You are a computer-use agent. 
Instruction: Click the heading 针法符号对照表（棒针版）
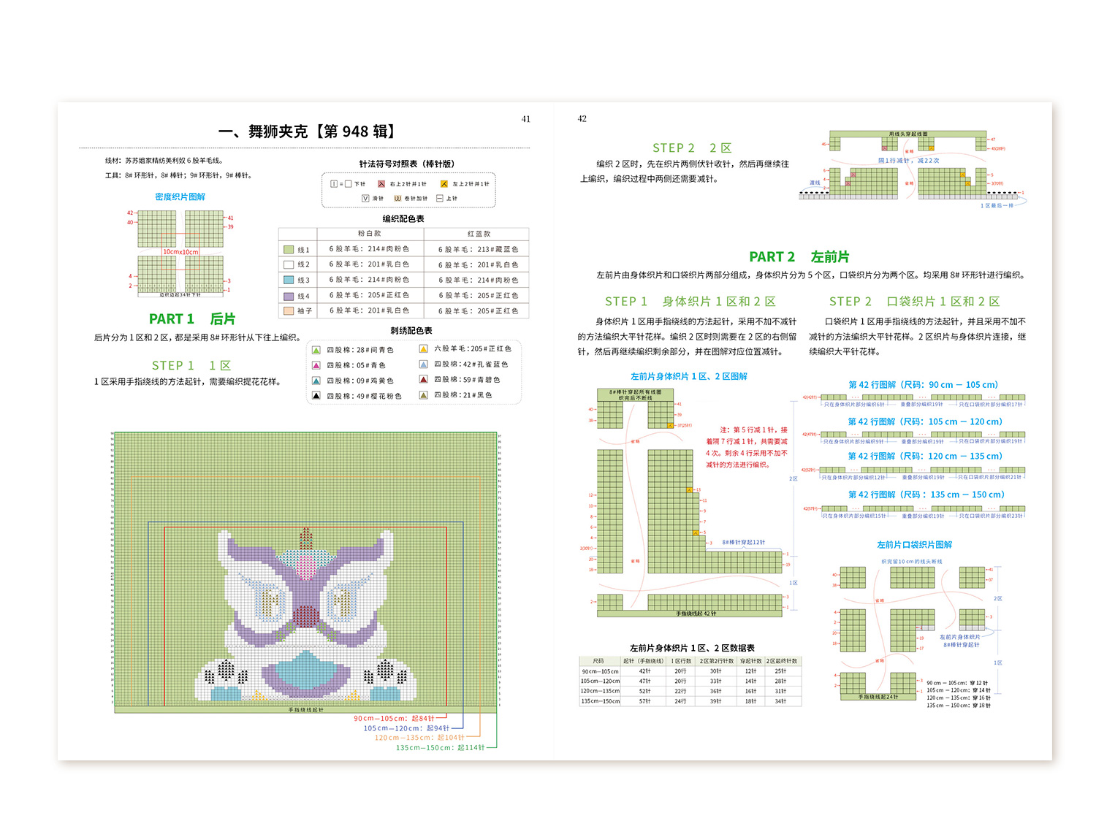406,164
